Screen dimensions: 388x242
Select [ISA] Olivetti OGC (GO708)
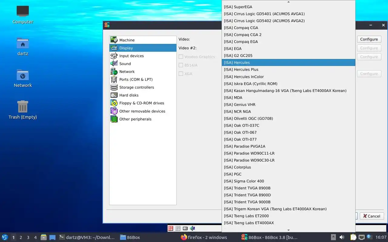289,118
